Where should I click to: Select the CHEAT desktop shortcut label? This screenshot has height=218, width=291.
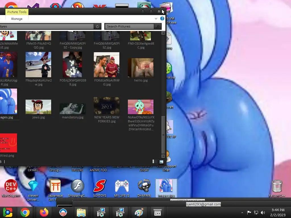pos(144,170)
